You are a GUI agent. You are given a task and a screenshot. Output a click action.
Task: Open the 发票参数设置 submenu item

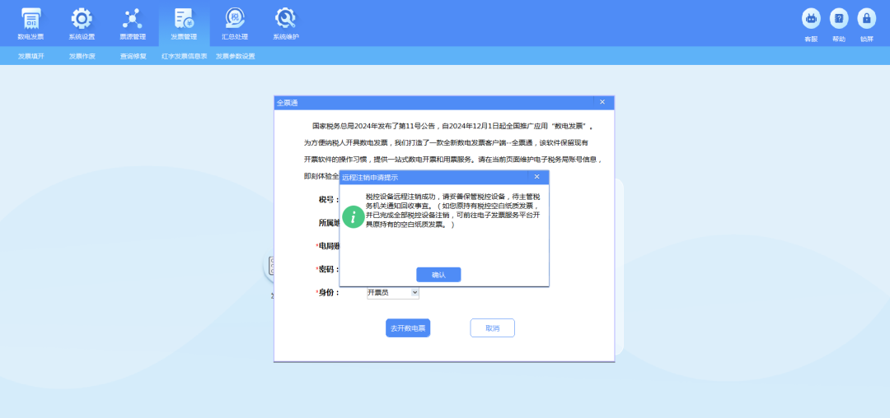235,56
